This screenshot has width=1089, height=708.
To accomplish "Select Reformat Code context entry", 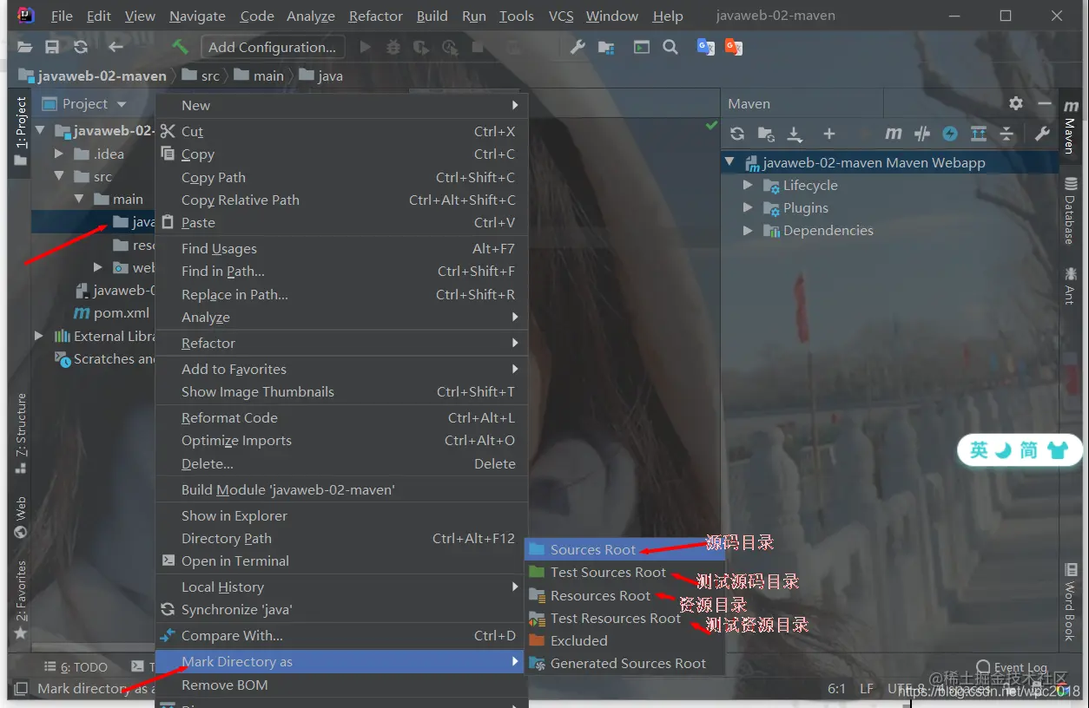I will click(341, 418).
